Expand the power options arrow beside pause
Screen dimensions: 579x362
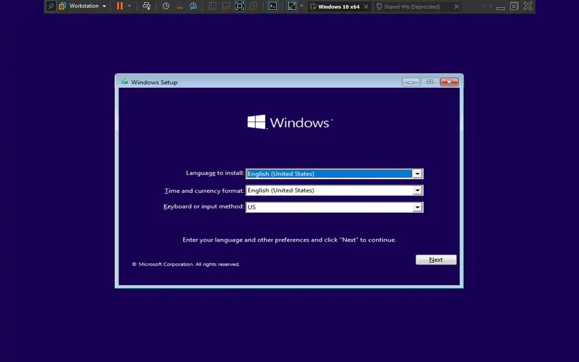tap(129, 6)
